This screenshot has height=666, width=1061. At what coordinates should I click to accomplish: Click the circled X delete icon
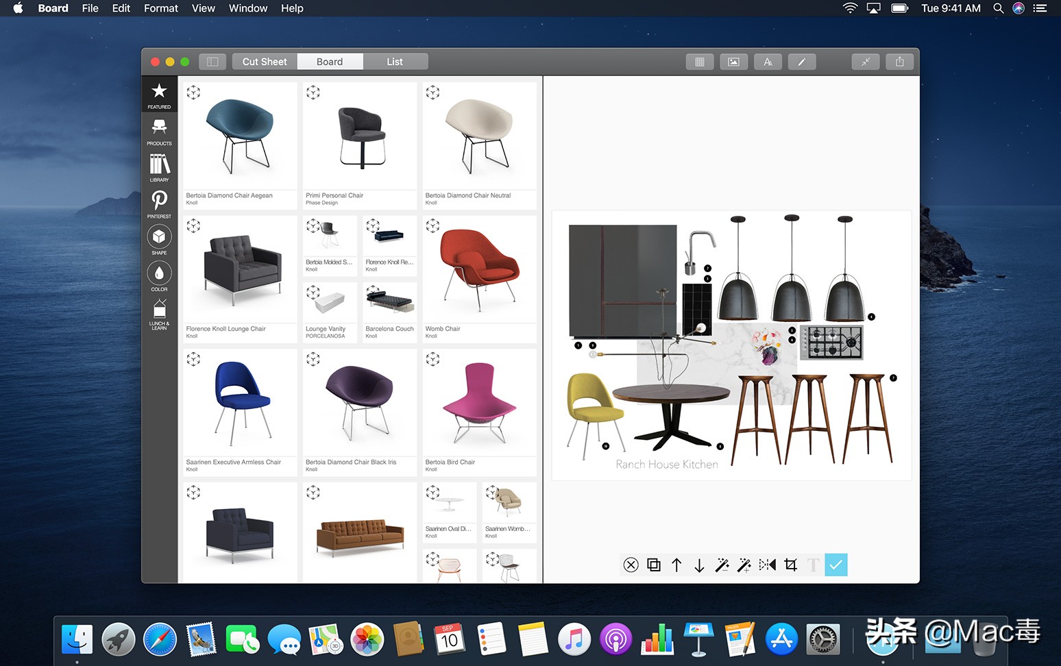point(631,565)
